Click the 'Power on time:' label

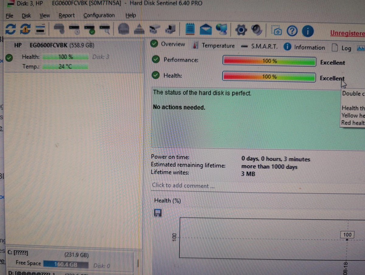(170, 157)
